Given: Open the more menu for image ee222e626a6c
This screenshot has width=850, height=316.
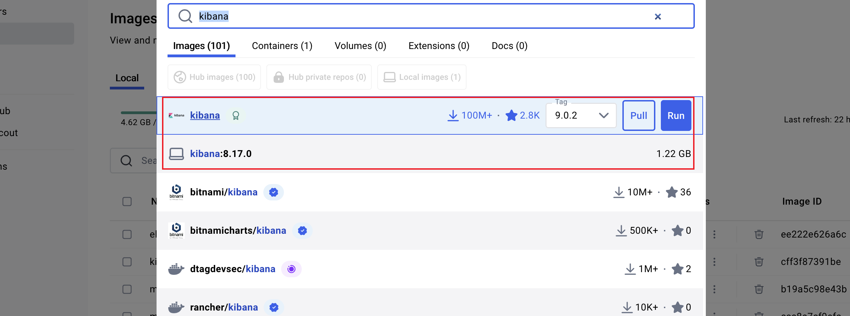Looking at the screenshot, I should (x=714, y=234).
